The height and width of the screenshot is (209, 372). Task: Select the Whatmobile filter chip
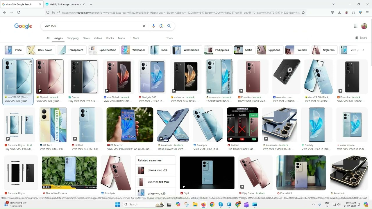point(187,50)
